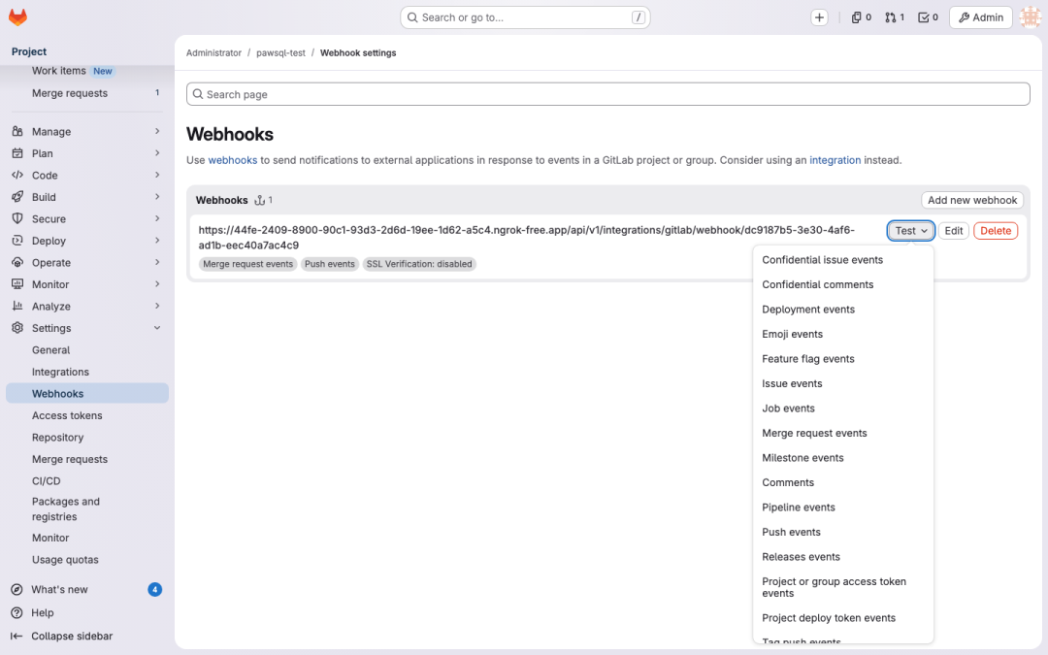Open assigned issues counter icon
The width and height of the screenshot is (1048, 655).
(862, 17)
